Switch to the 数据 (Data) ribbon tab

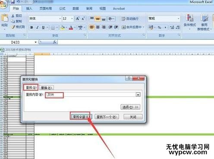[x=76, y=9]
